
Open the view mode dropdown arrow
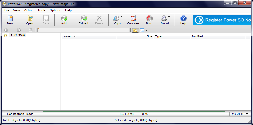coord(146,30)
